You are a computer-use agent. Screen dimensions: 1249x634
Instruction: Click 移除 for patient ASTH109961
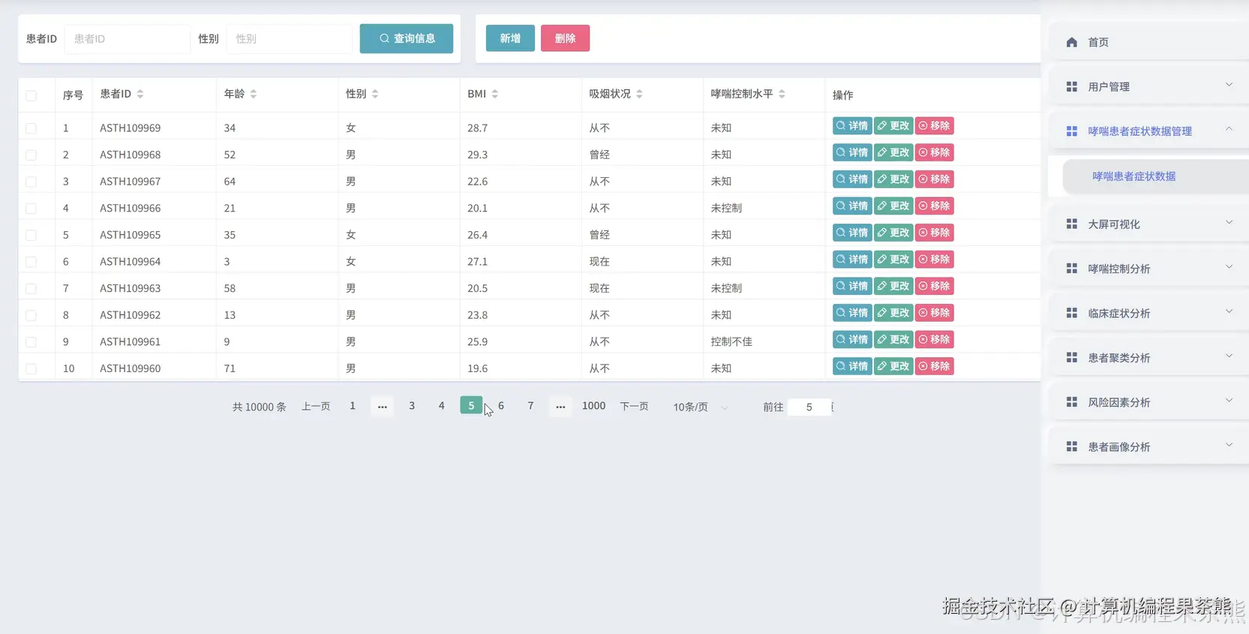(x=935, y=340)
